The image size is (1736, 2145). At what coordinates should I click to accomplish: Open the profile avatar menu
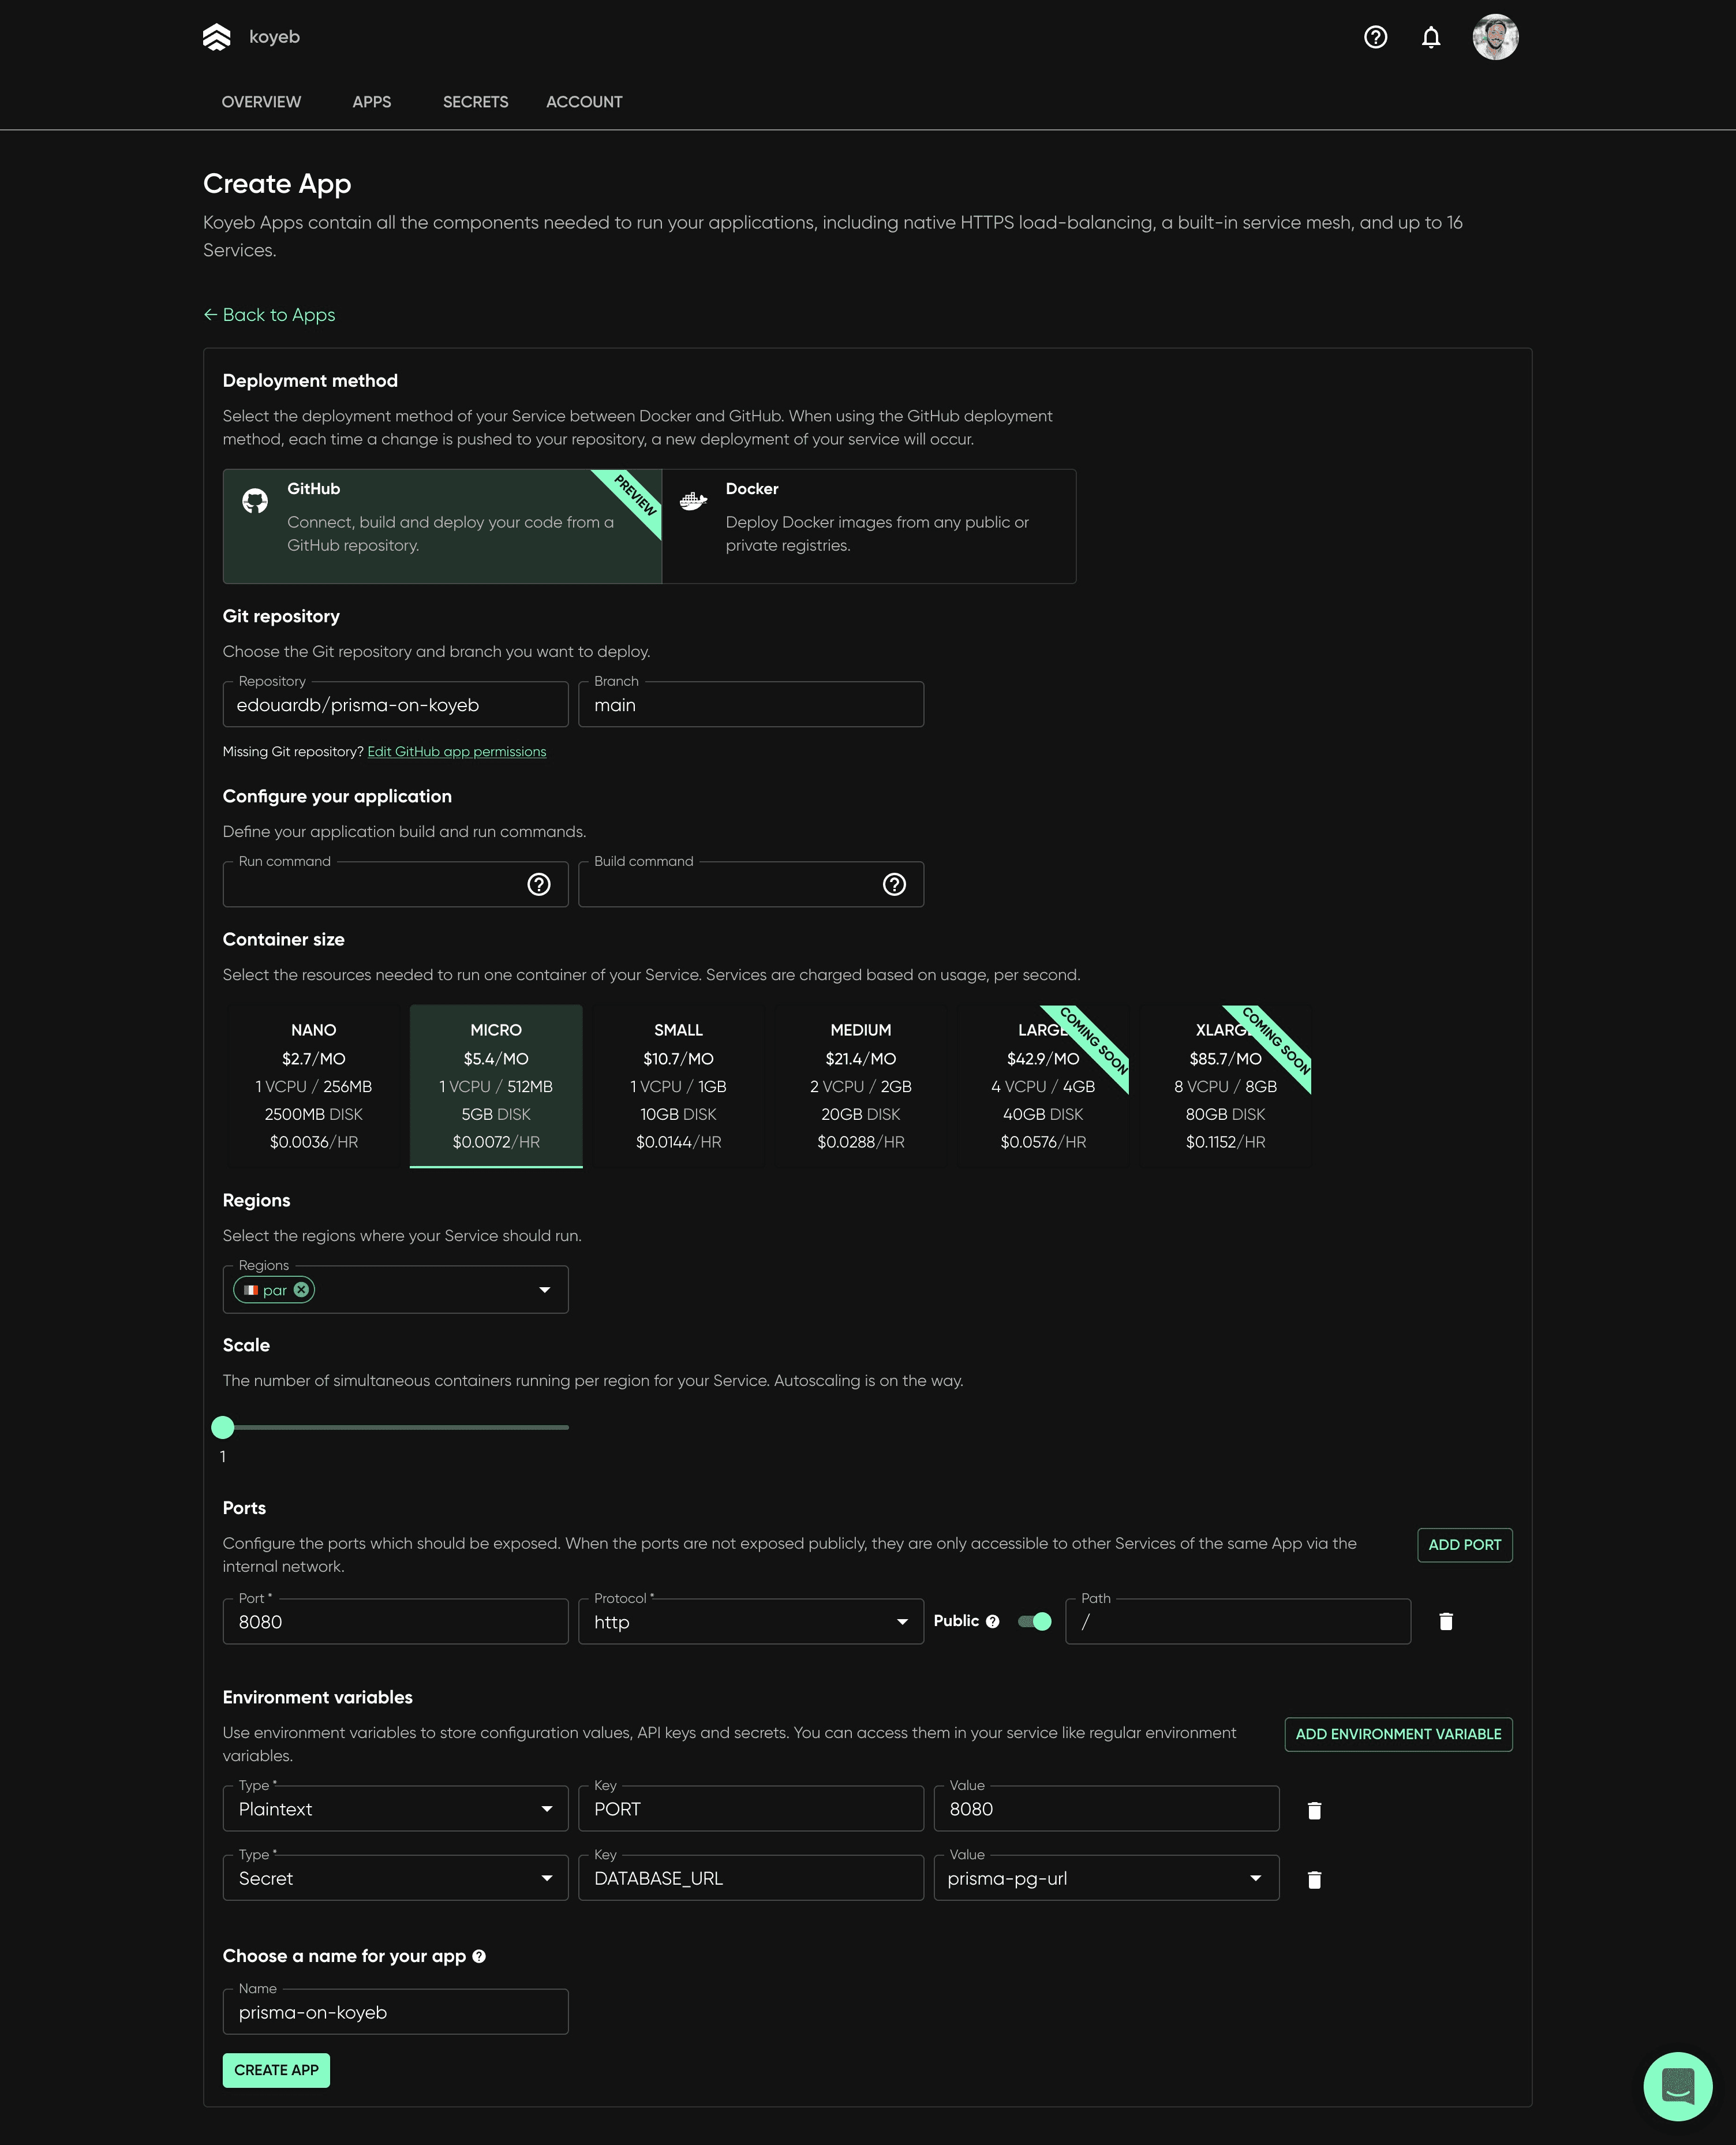coord(1496,37)
